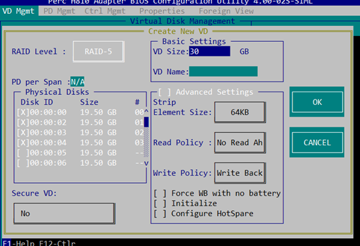Open the RAID Level RAID-5 selector

98,52
